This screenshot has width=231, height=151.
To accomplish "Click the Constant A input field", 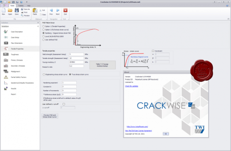I will (x=69, y=86).
